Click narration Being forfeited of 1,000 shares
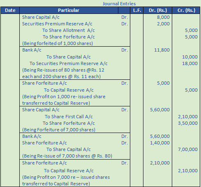The image size is (201, 187). coord(58,43)
